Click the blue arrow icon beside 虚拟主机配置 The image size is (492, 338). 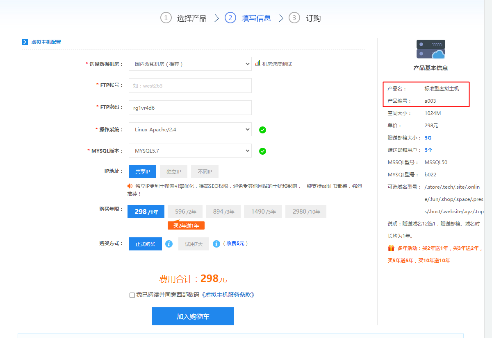click(x=25, y=42)
